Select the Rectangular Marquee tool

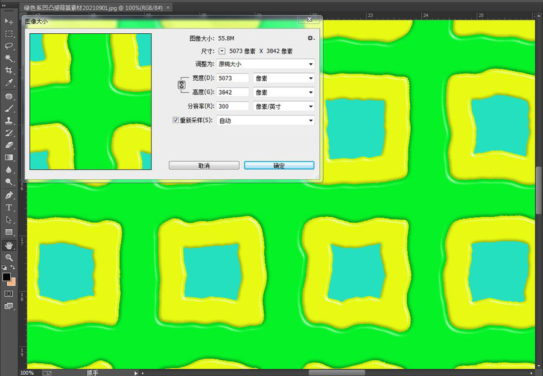point(8,34)
